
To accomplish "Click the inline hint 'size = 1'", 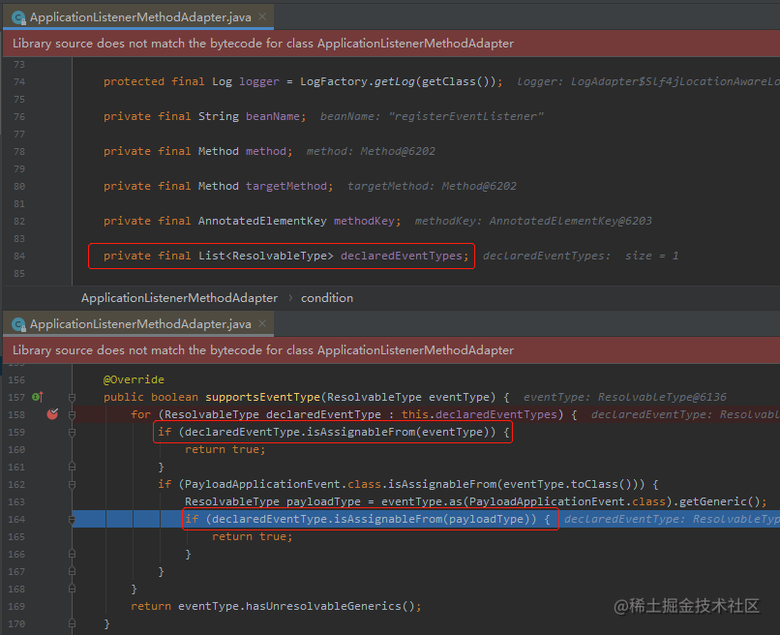I will point(651,256).
